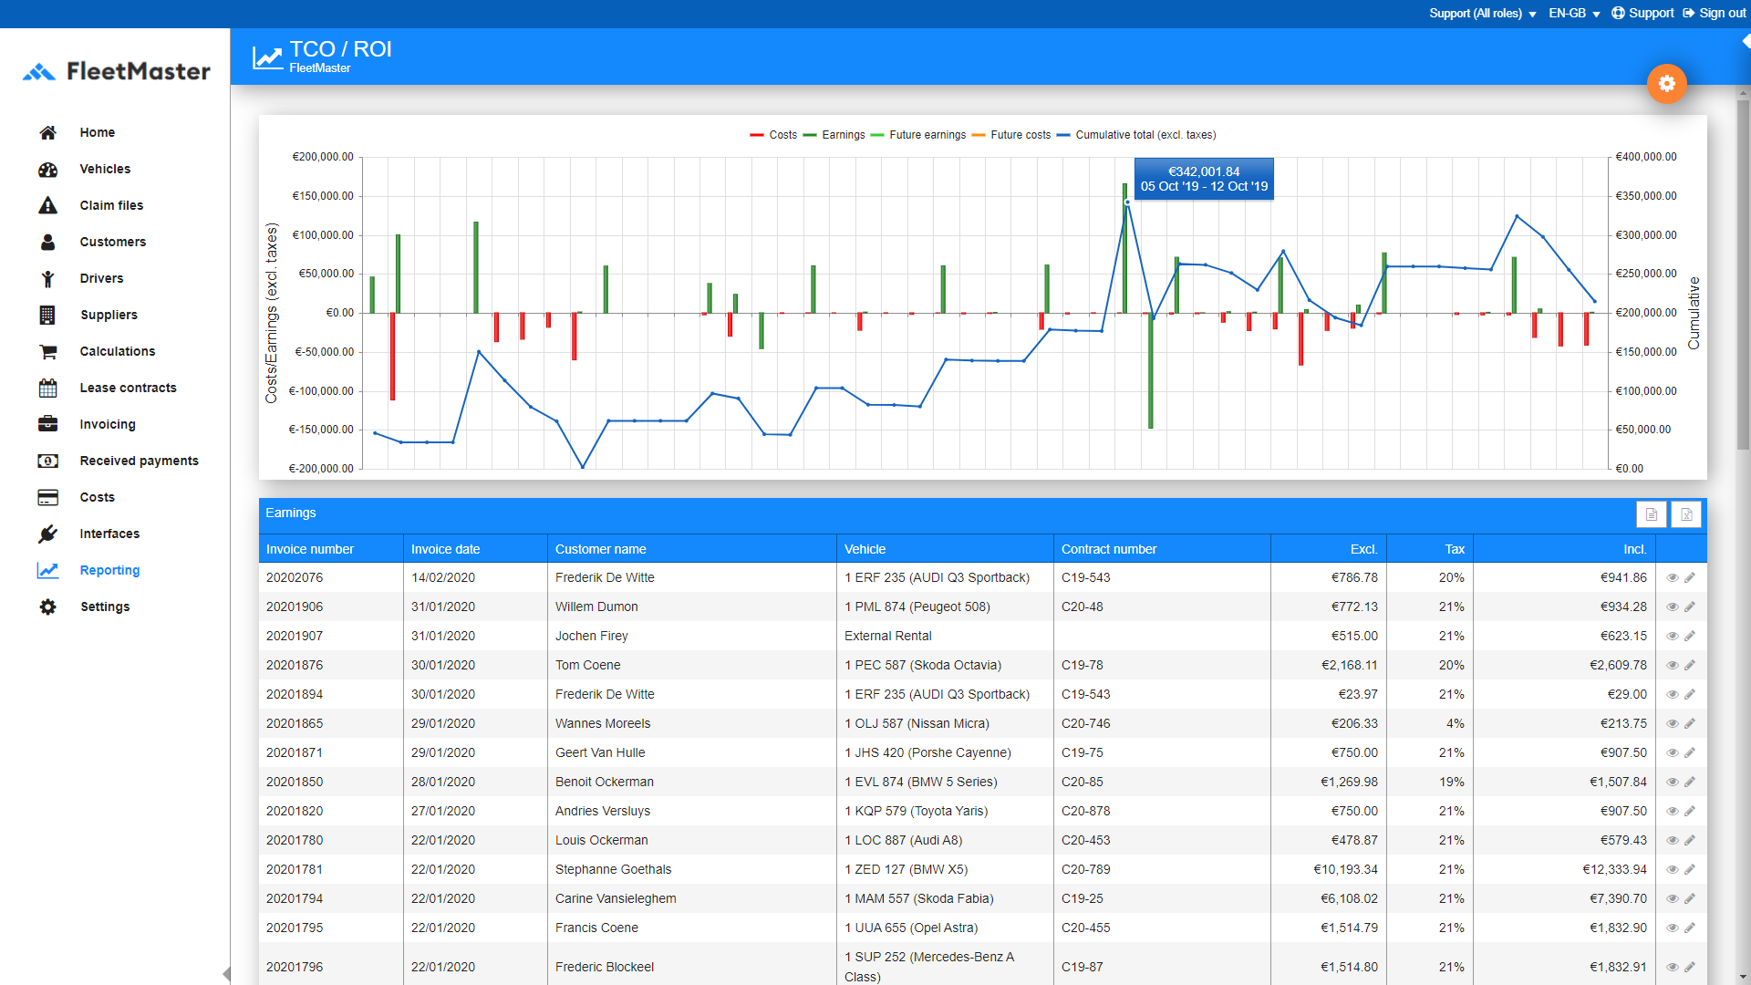Viewport: 1751px width, 985px height.
Task: Click the Future costs legend entry
Action: [x=1011, y=135]
